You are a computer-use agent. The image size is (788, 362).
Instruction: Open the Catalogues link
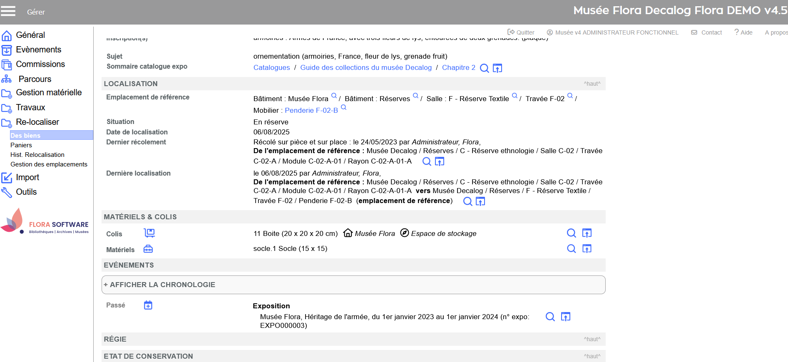pos(271,68)
